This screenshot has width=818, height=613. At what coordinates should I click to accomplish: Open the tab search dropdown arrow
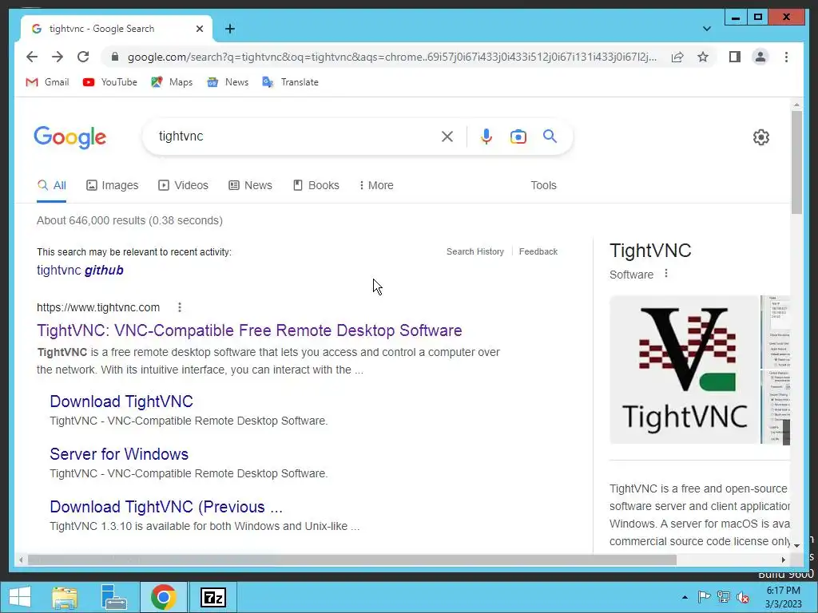coord(707,29)
